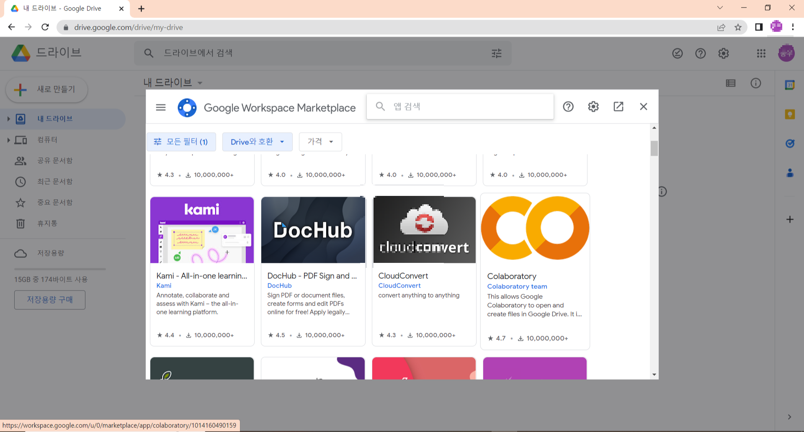This screenshot has height=432, width=804.
Task: Expand the 내 드라이브 breadcrumb dropdown
Action: (200, 83)
